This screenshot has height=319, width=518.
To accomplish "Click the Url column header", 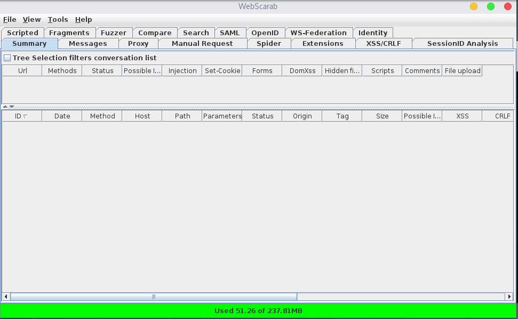I will 22,70.
